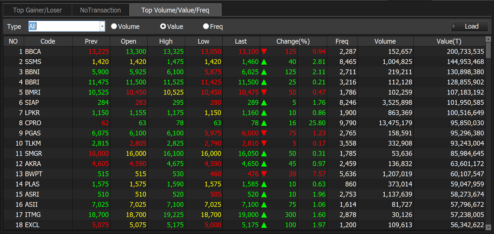Click the green up arrow in PLAS row
This screenshot has height=234, width=494.
click(264, 184)
